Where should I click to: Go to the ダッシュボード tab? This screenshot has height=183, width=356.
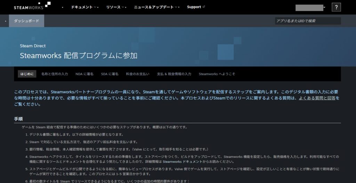[26, 21]
